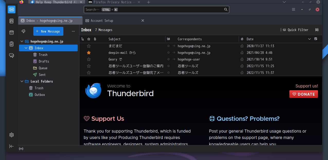Open the Drafts folder
Viewport: 328px width, 160px height.
click(x=48, y=61)
